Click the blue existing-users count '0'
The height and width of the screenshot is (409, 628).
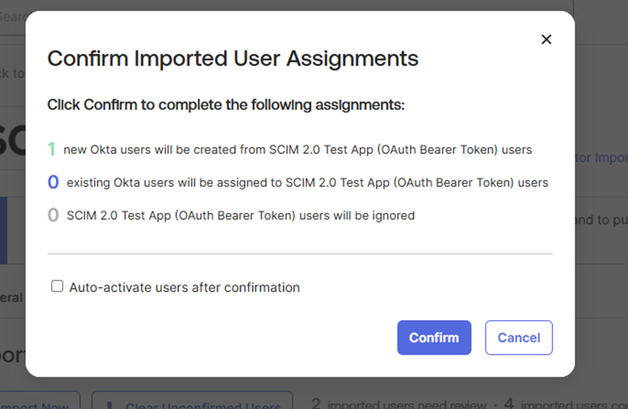53,182
